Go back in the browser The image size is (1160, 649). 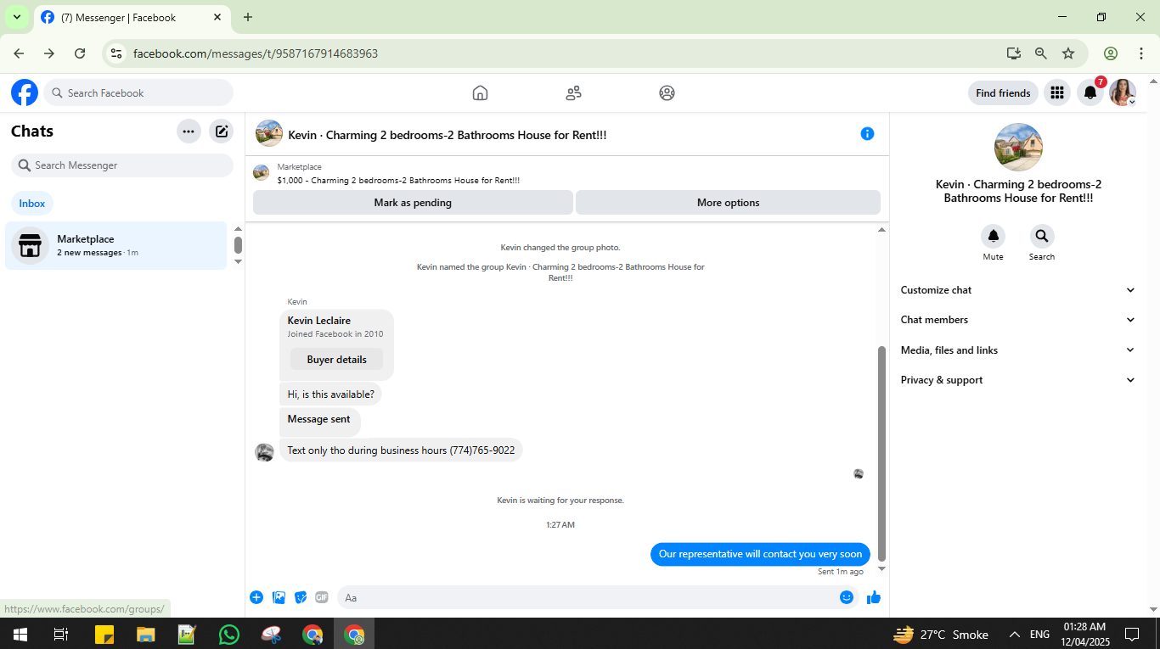[19, 53]
